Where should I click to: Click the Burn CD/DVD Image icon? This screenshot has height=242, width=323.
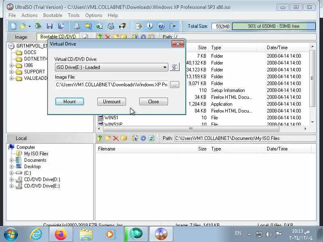(x=122, y=26)
